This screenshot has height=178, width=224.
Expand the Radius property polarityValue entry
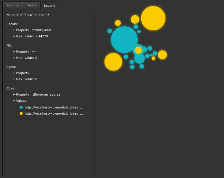point(32,30)
